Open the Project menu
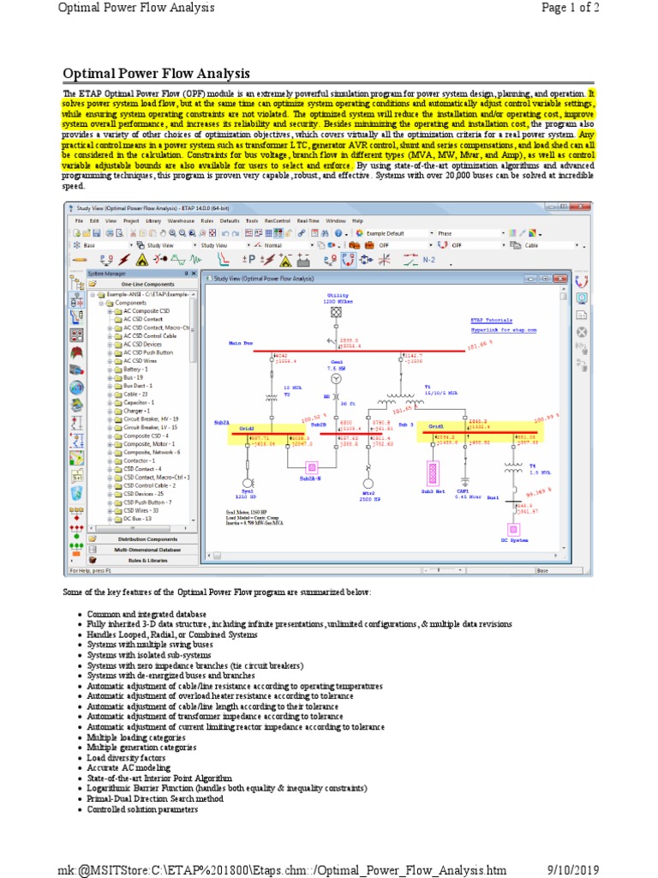This screenshot has width=658, height=878. [x=131, y=221]
